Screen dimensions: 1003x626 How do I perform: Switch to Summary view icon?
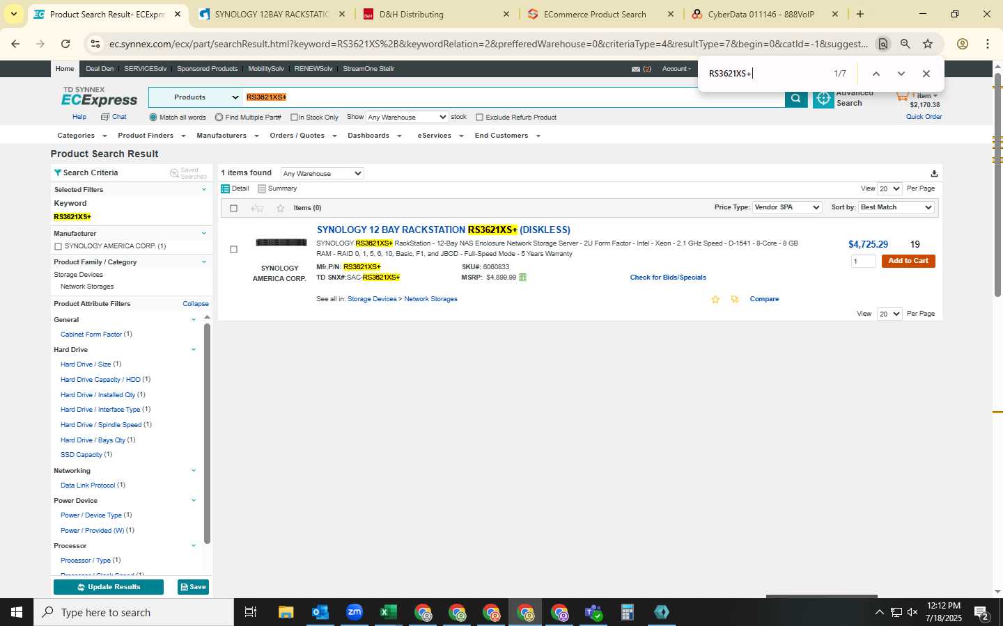(x=262, y=188)
